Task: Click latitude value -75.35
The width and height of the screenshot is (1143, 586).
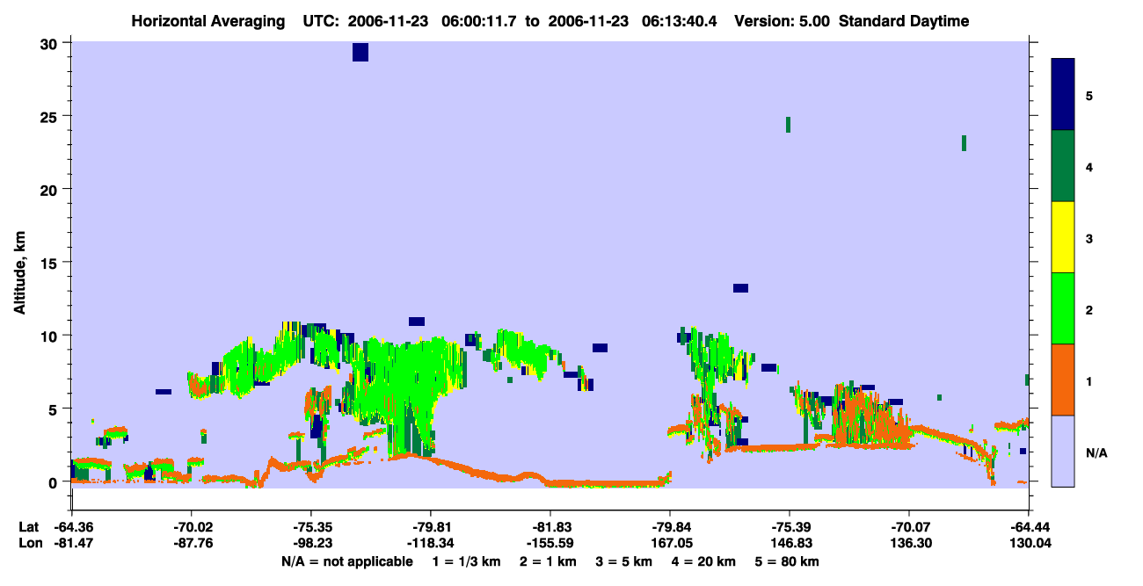Action: [311, 527]
